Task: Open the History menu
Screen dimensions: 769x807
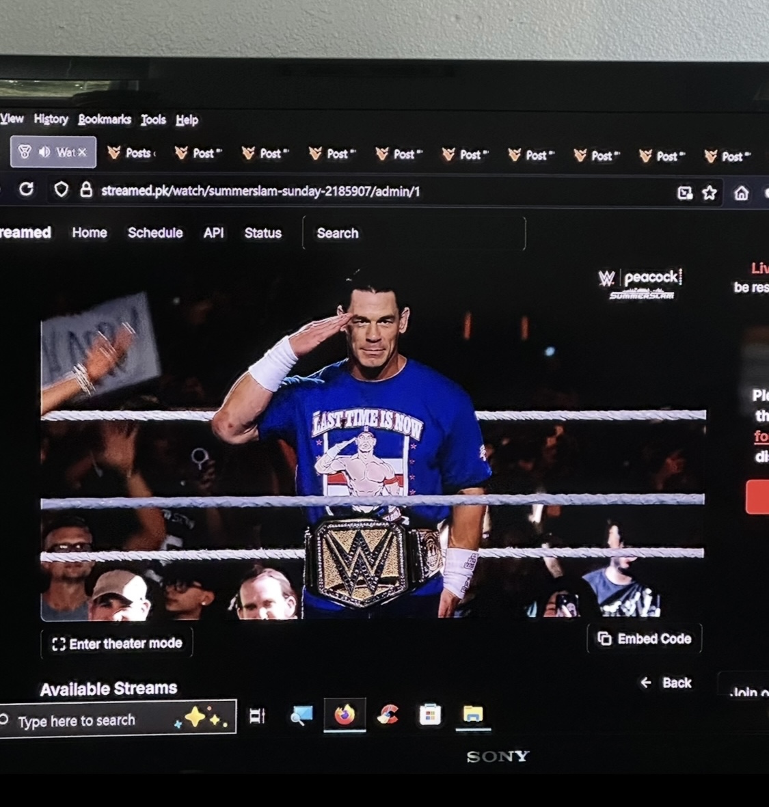Action: coord(51,120)
